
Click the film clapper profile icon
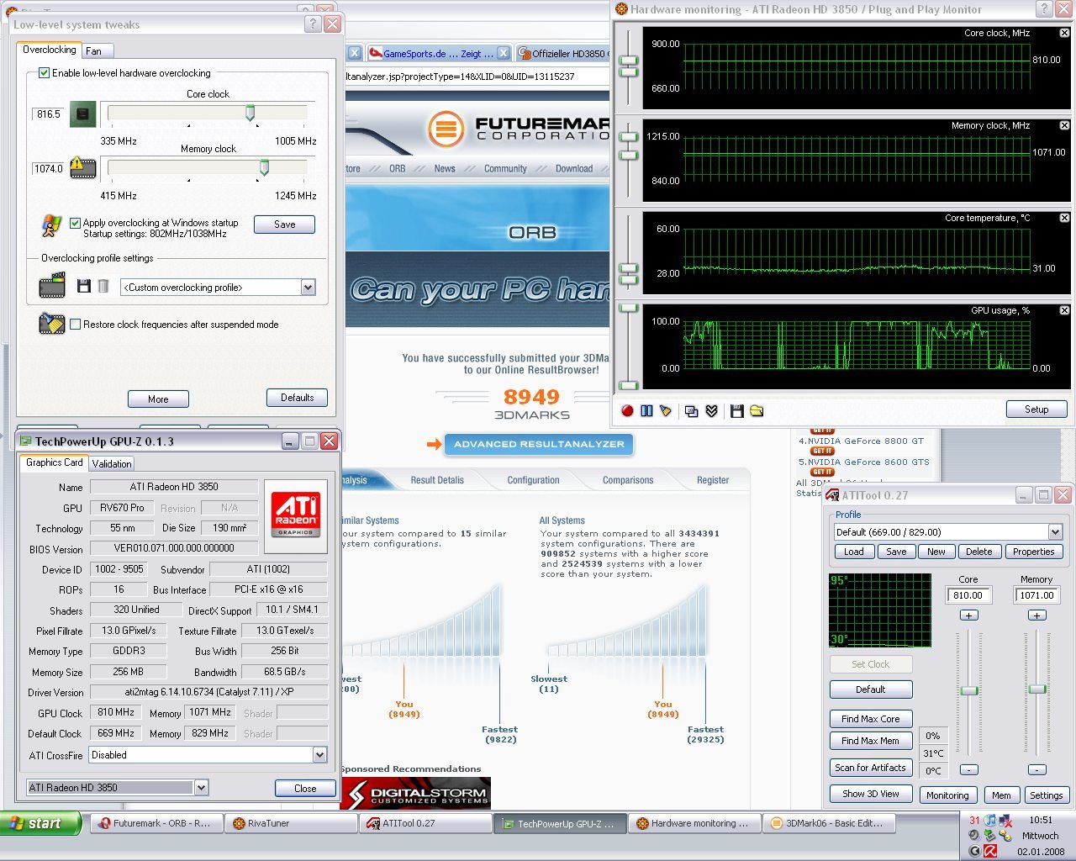pos(52,286)
